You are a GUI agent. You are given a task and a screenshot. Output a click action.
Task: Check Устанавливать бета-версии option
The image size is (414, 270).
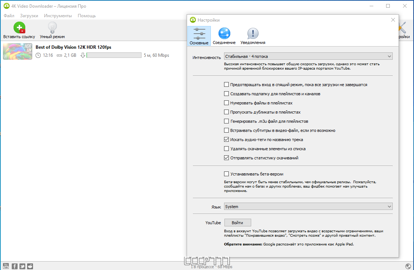coord(226,174)
